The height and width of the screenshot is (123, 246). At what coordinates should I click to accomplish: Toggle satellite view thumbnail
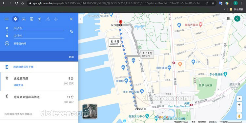coord(90,112)
